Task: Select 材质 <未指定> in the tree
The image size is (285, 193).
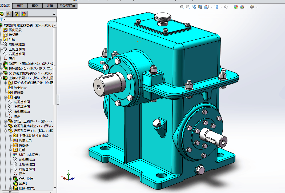Action: pos(29,155)
